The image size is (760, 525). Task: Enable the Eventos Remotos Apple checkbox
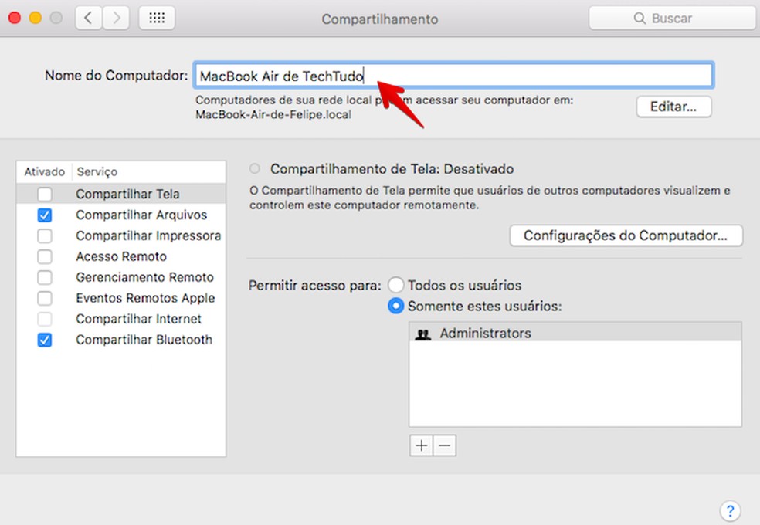(45, 298)
